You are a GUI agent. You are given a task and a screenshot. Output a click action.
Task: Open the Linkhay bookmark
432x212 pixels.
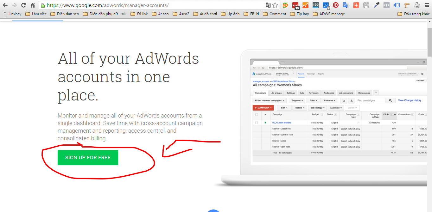point(12,14)
